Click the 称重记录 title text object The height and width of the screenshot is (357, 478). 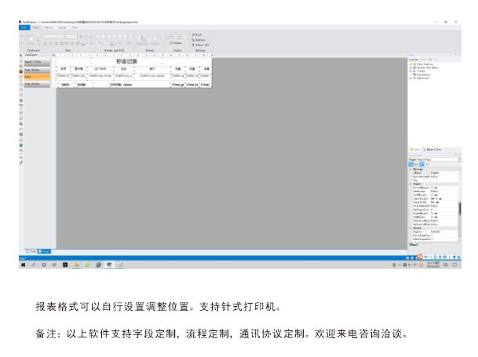click(127, 61)
